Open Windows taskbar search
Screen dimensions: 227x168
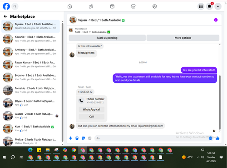(x=13, y=157)
